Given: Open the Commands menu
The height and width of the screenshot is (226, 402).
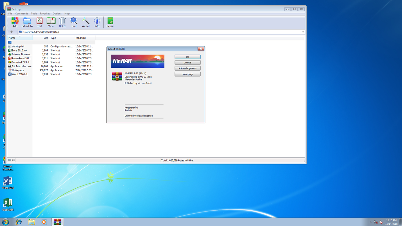Looking at the screenshot, I should [21, 13].
